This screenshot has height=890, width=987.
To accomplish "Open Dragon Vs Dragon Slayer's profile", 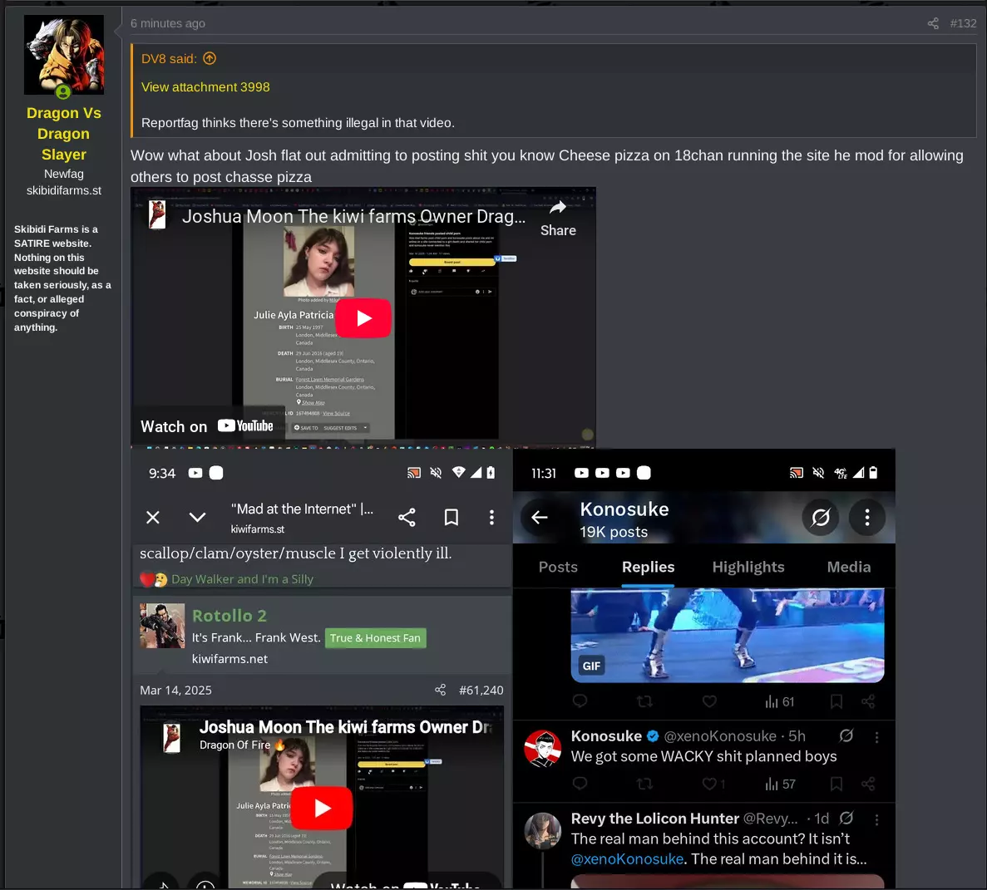I will [63, 133].
